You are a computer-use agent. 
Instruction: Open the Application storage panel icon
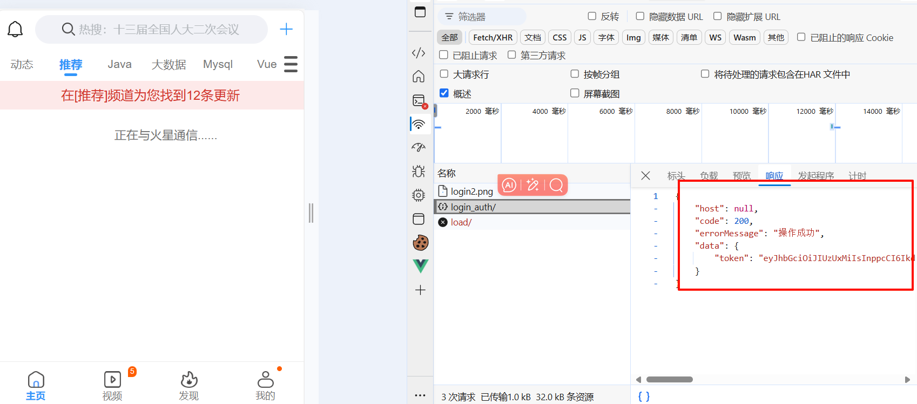point(419,219)
